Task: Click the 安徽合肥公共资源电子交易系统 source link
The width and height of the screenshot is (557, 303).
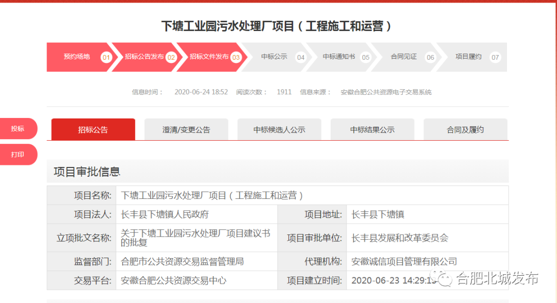Action: tap(386, 92)
